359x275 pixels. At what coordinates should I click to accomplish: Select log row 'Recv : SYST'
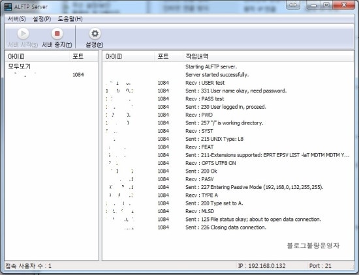point(228,131)
